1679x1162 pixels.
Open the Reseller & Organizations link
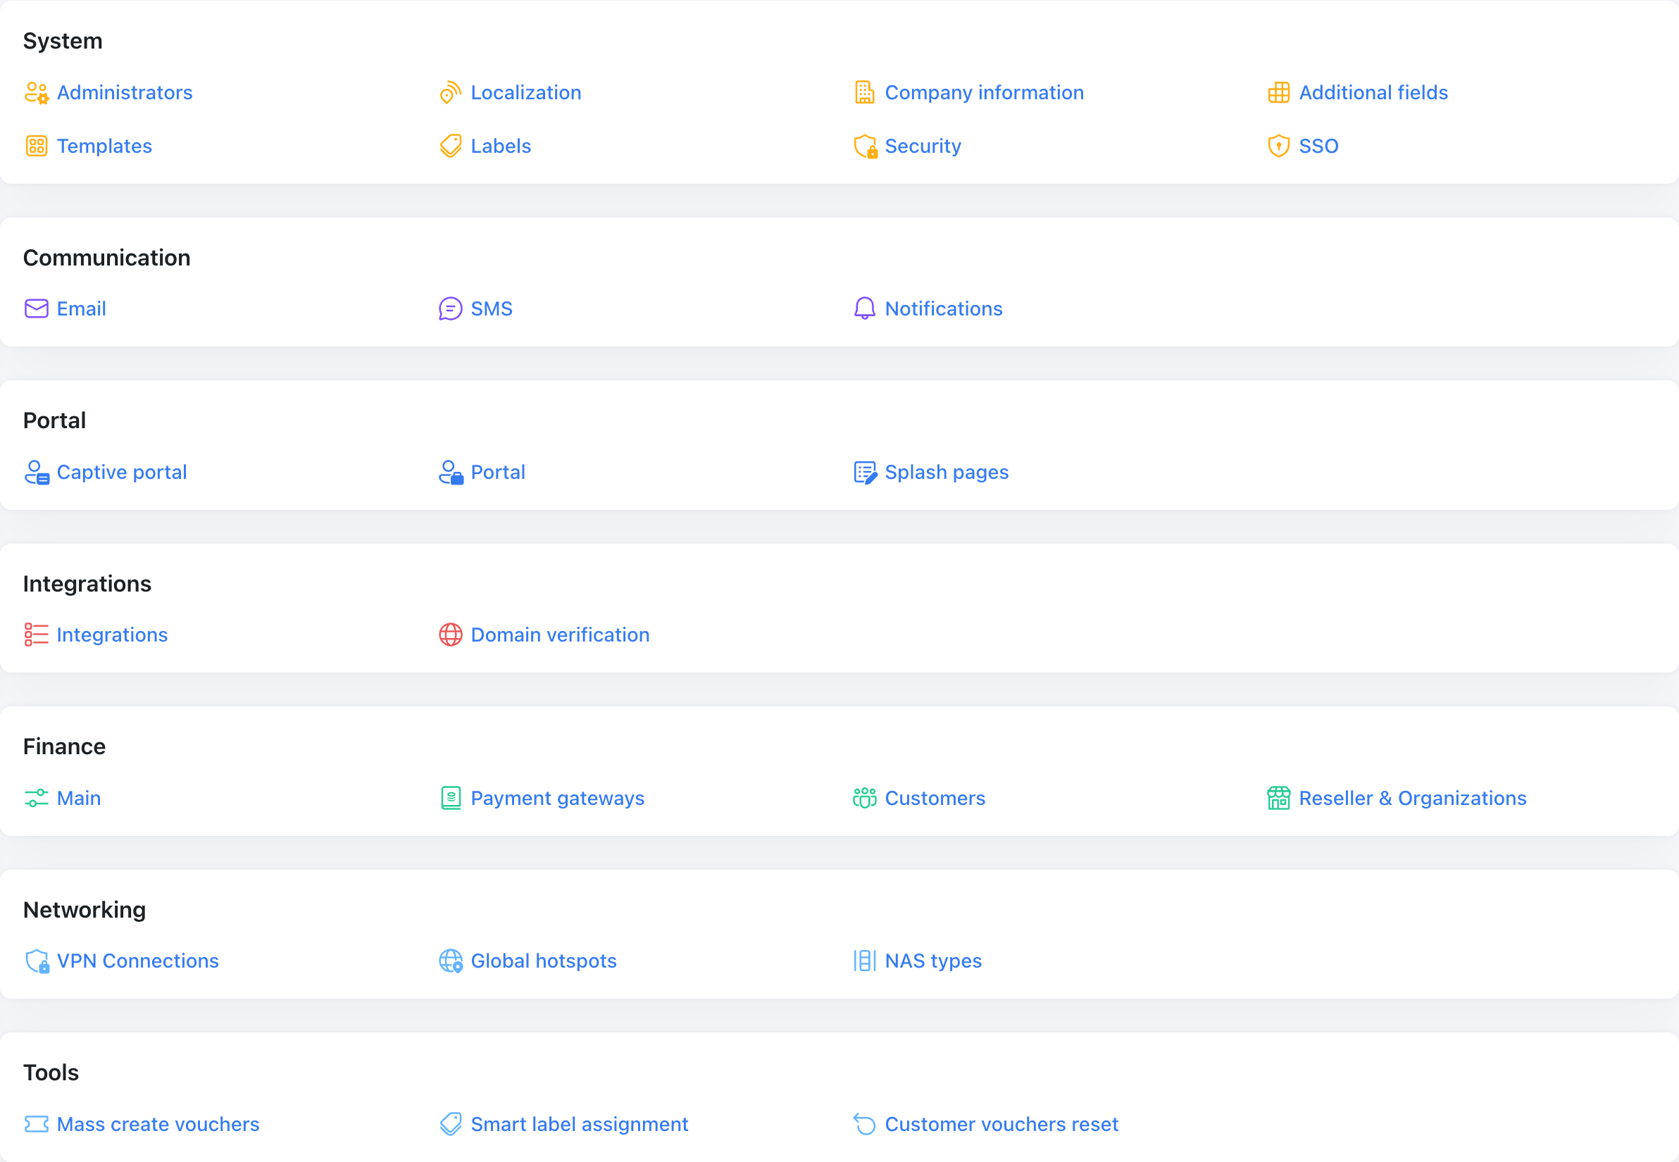[x=1413, y=798]
